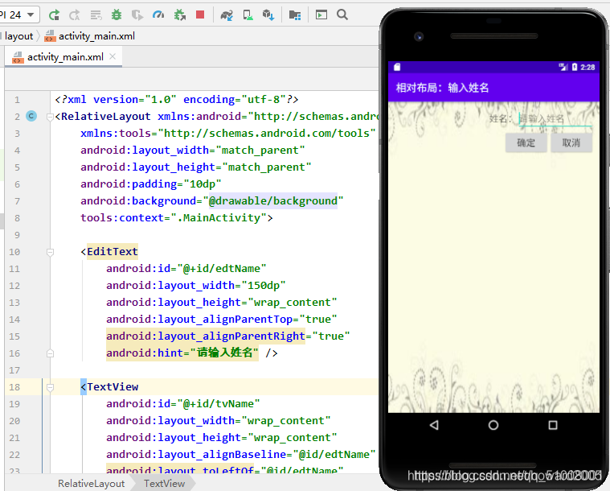Click the red Stop button
The width and height of the screenshot is (610, 491).
[x=200, y=14]
